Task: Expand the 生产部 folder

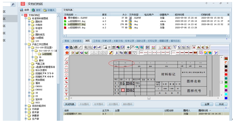Action: pyautogui.click(x=26, y=119)
